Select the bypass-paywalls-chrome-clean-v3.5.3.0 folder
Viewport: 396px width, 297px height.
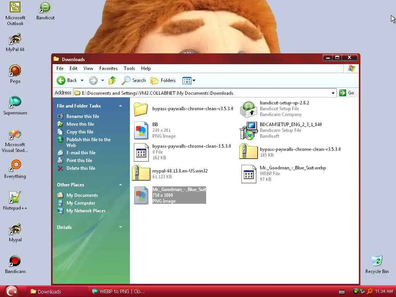click(x=183, y=109)
